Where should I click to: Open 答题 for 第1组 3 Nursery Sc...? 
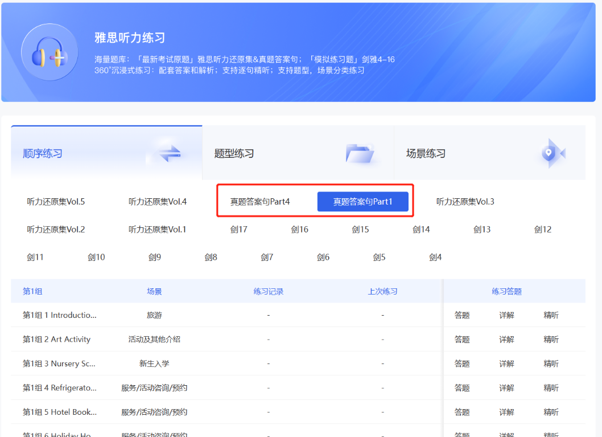[x=462, y=364]
